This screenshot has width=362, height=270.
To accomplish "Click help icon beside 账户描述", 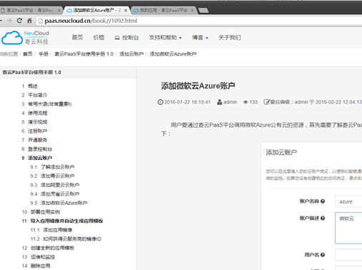I will (323, 218).
